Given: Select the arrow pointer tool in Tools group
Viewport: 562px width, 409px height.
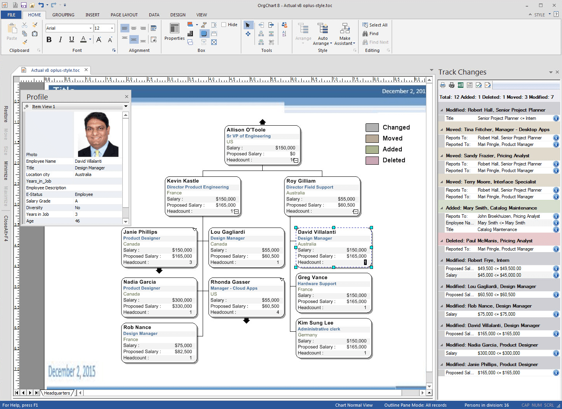Looking at the screenshot, I should [x=248, y=25].
